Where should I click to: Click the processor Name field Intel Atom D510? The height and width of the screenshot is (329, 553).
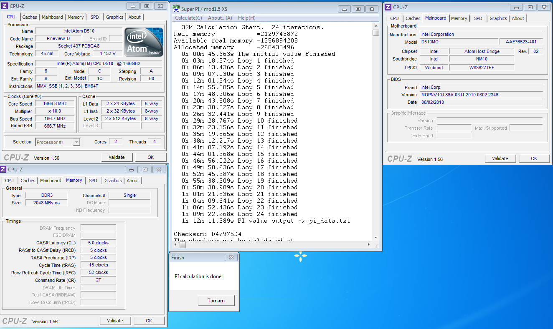(79, 31)
